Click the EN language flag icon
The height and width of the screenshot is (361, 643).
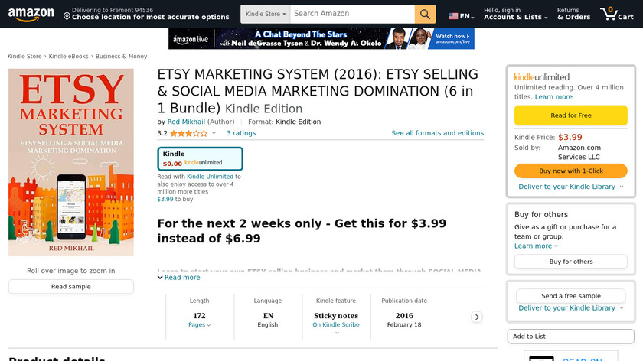pyautogui.click(x=453, y=16)
